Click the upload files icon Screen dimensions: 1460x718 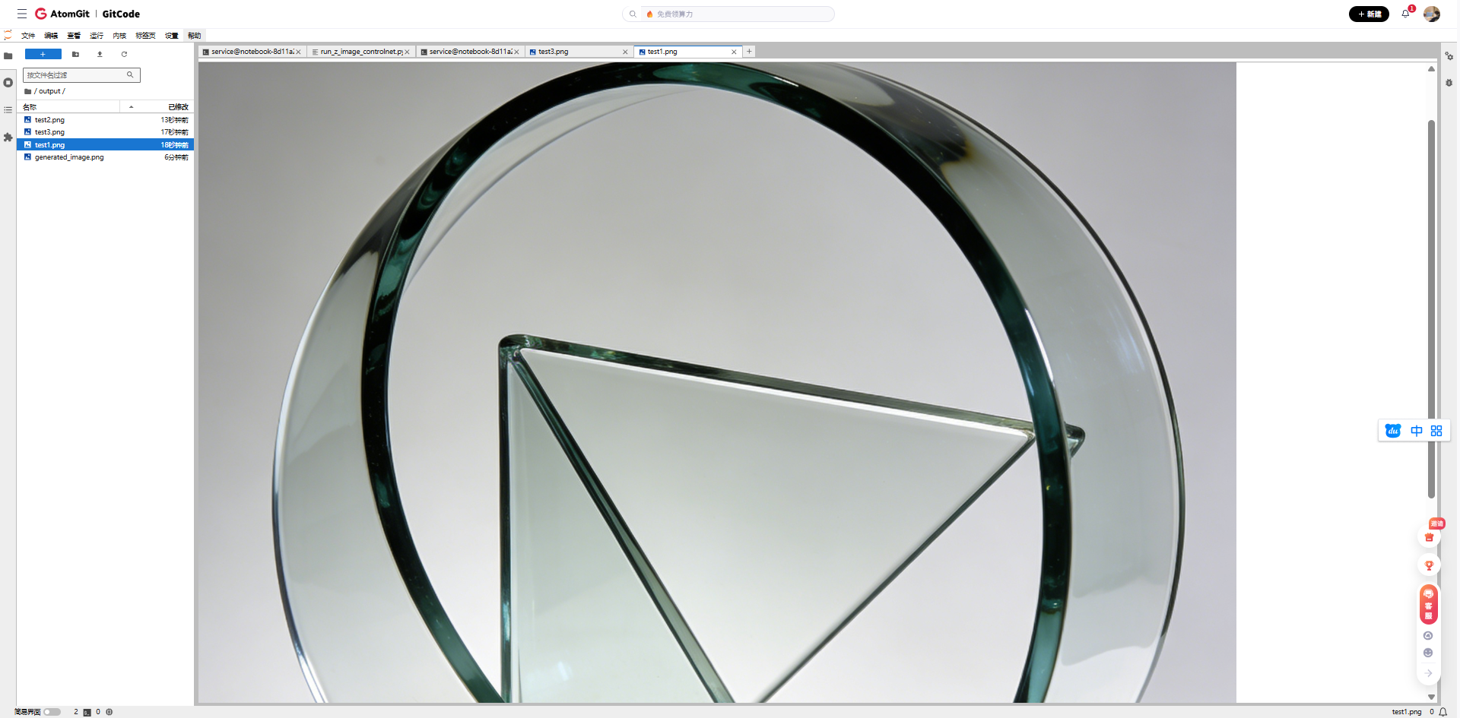point(100,54)
